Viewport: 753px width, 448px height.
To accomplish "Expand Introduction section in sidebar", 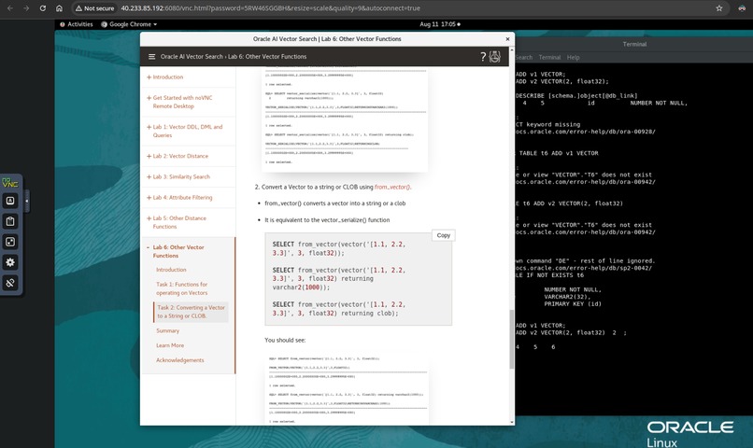I will 164,77.
